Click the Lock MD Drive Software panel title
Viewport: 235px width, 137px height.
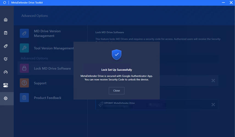[x=110, y=32]
